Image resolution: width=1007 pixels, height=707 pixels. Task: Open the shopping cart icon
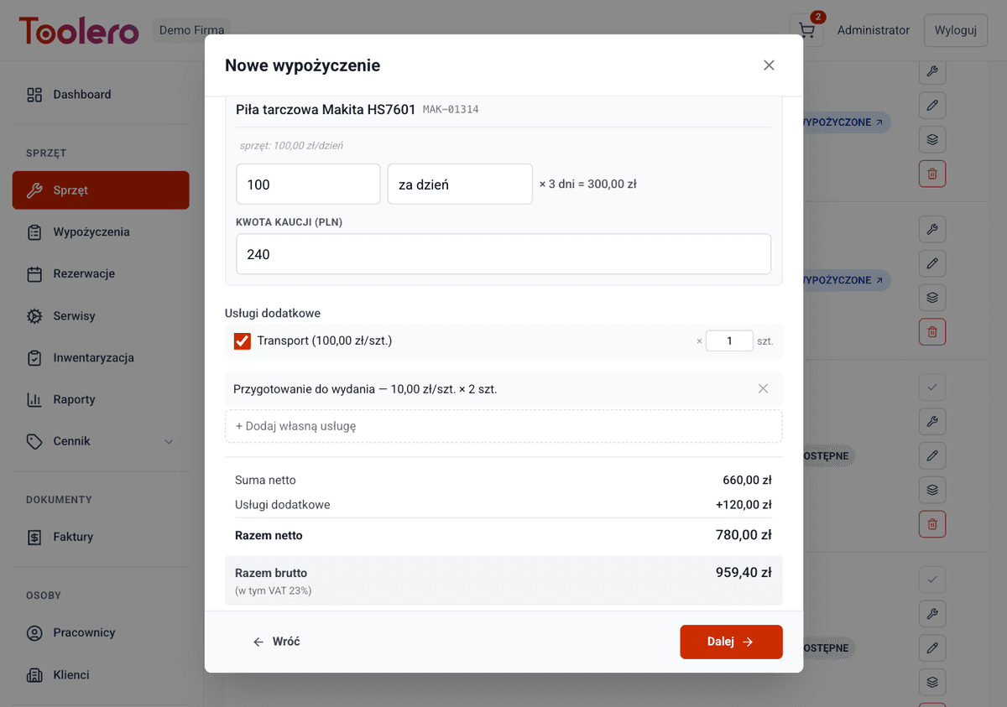(x=806, y=31)
